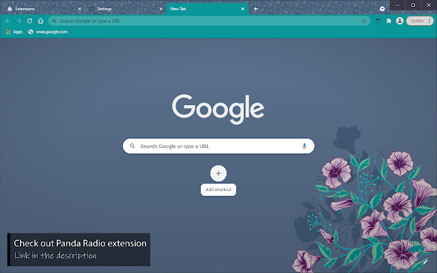
Task: Go back using the back arrow
Action: tap(8, 21)
